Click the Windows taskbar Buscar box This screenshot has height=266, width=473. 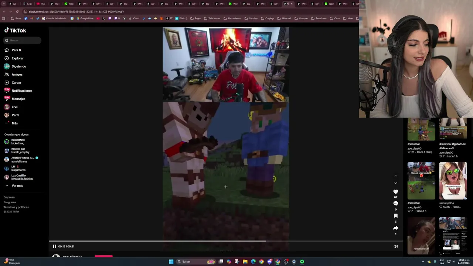196,262
